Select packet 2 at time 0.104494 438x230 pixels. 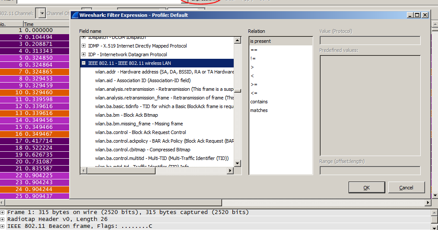tap(35, 37)
